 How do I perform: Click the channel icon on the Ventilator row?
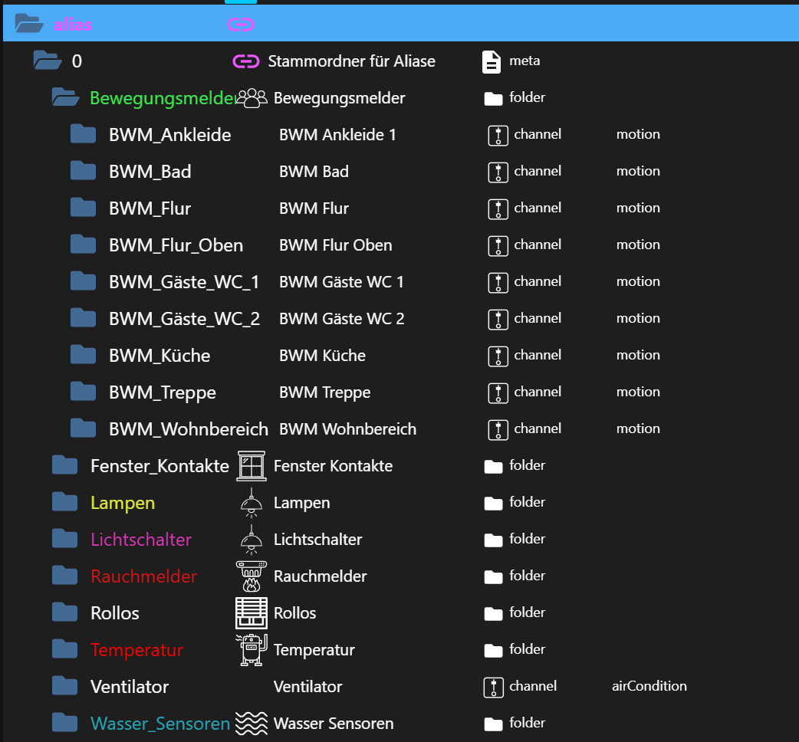click(498, 686)
